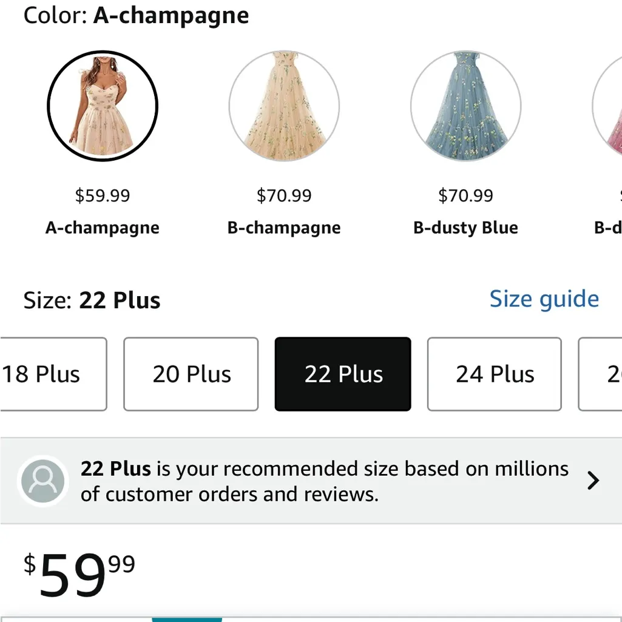
Task: Click the B-dusty Blue label text
Action: coord(465,228)
